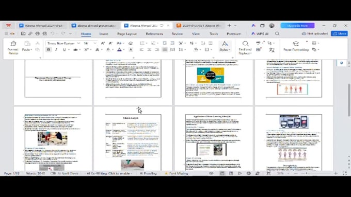Enter full screen from the status bar corner
351x197 pixels.
point(345,173)
